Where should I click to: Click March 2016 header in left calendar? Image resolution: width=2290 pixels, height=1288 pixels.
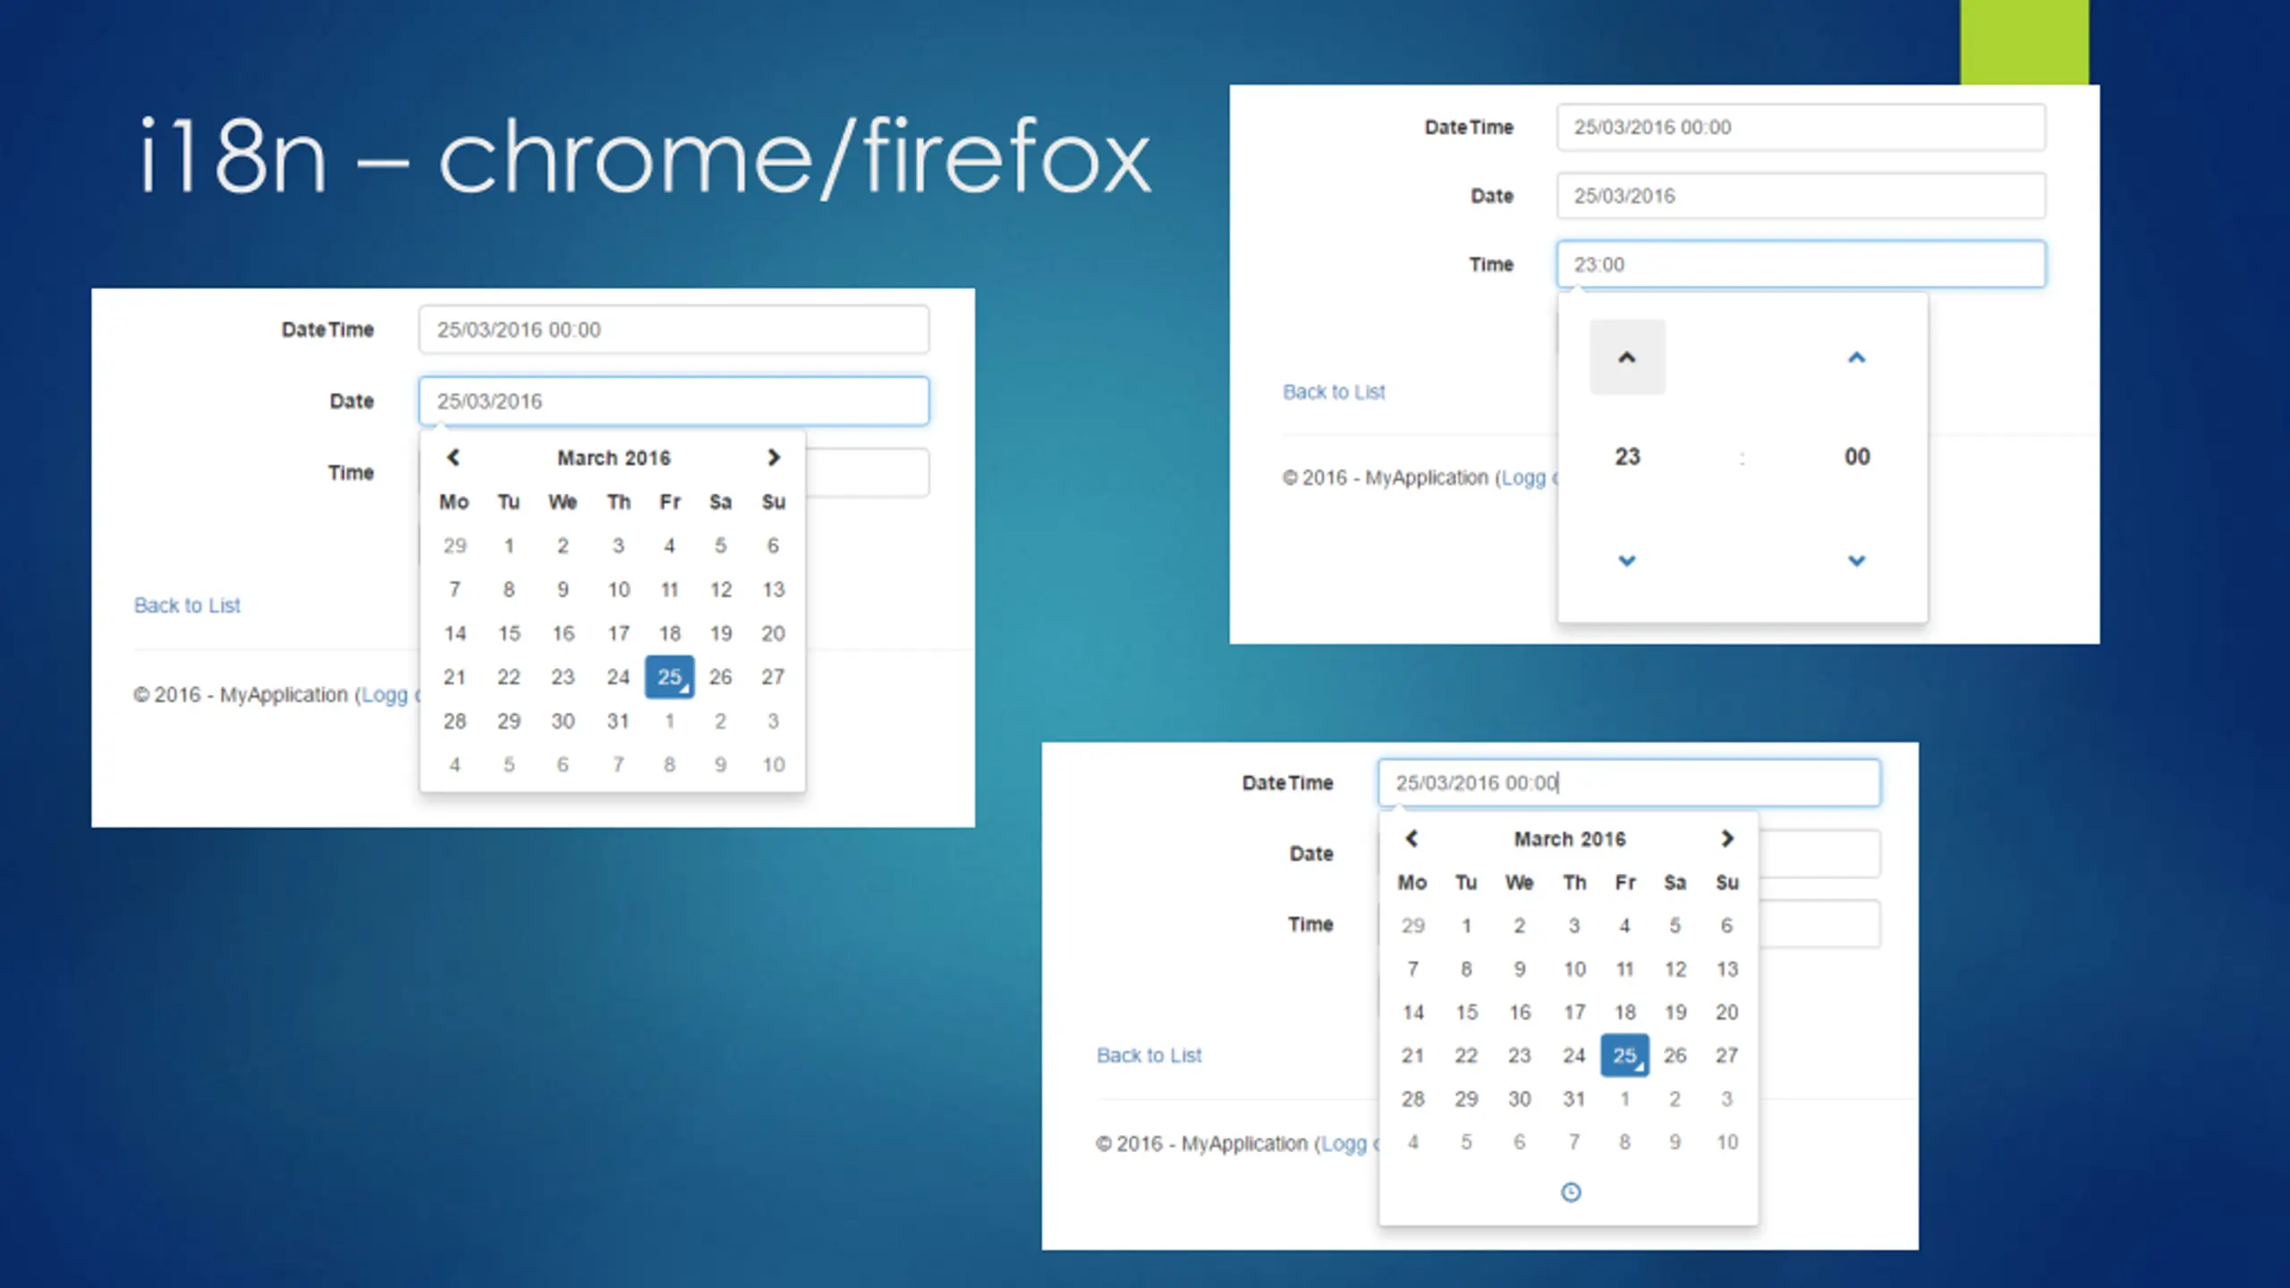(x=614, y=458)
